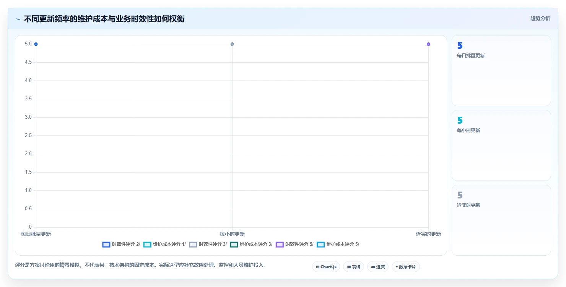
Task: Click the purple data point at 近实时更新
Action: pyautogui.click(x=428, y=44)
